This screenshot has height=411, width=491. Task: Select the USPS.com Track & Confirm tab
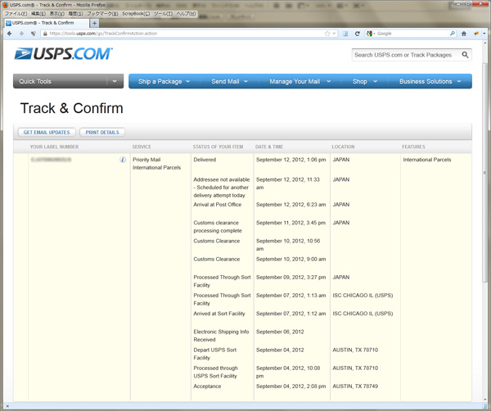pos(47,23)
